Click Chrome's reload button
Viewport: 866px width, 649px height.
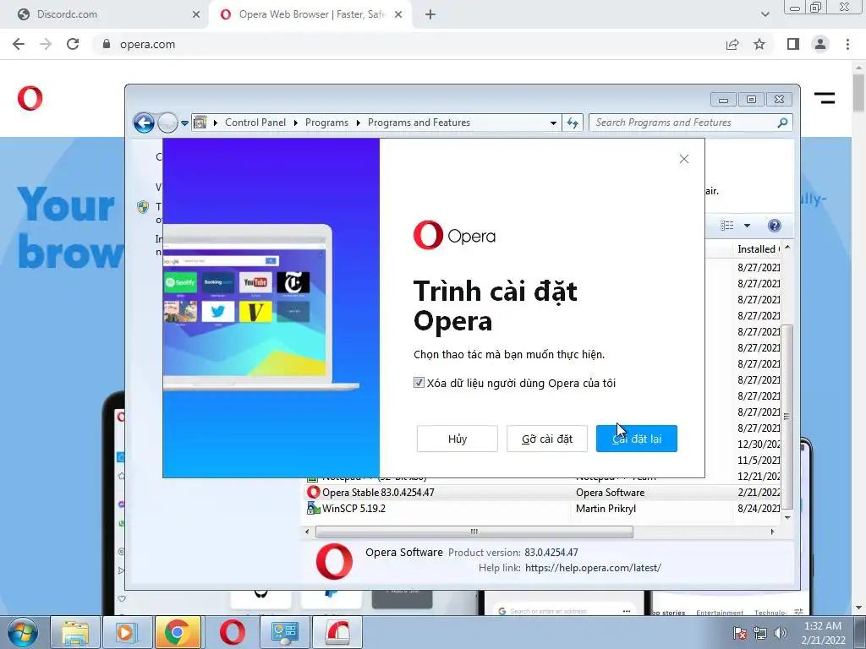point(73,44)
